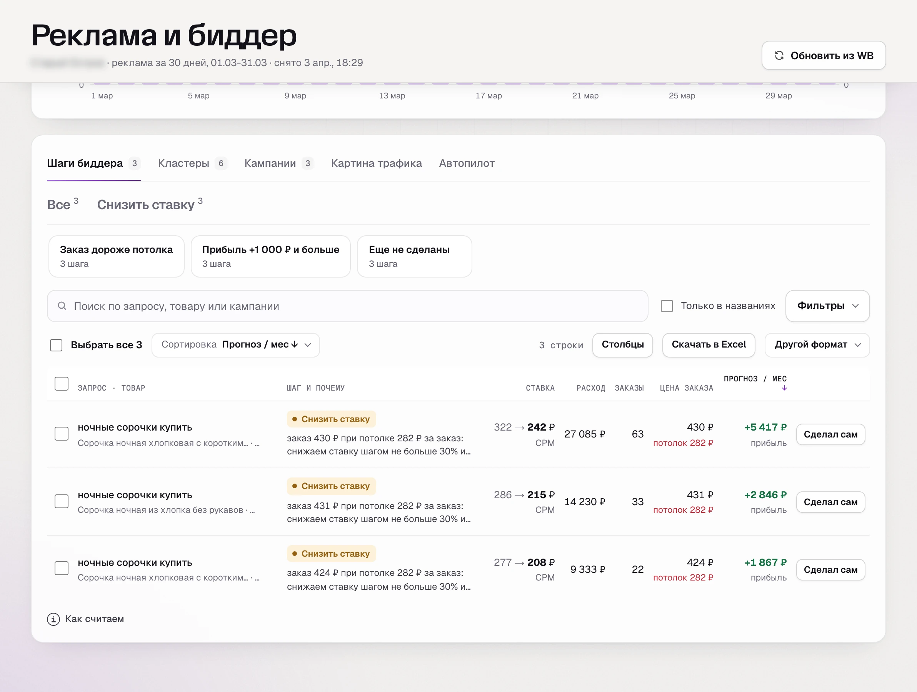Image resolution: width=917 pixels, height=692 pixels.
Task: Select the row checkbox with price 430 ₽
Action: (x=62, y=434)
